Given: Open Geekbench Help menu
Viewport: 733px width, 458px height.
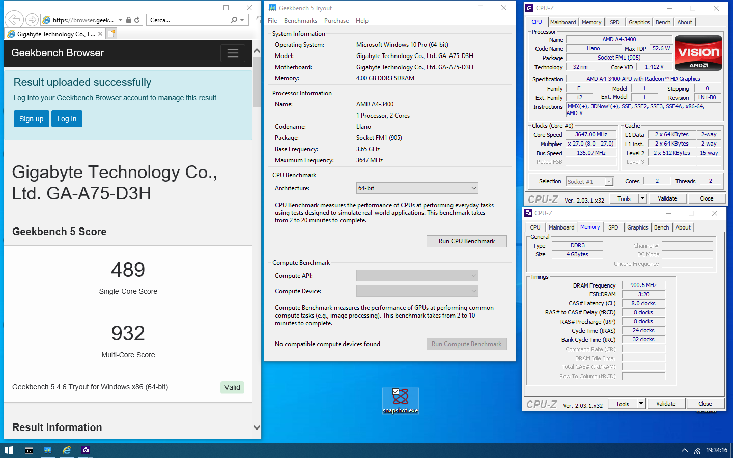Looking at the screenshot, I should click(362, 21).
